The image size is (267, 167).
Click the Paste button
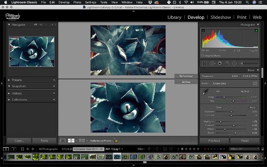[44, 141]
